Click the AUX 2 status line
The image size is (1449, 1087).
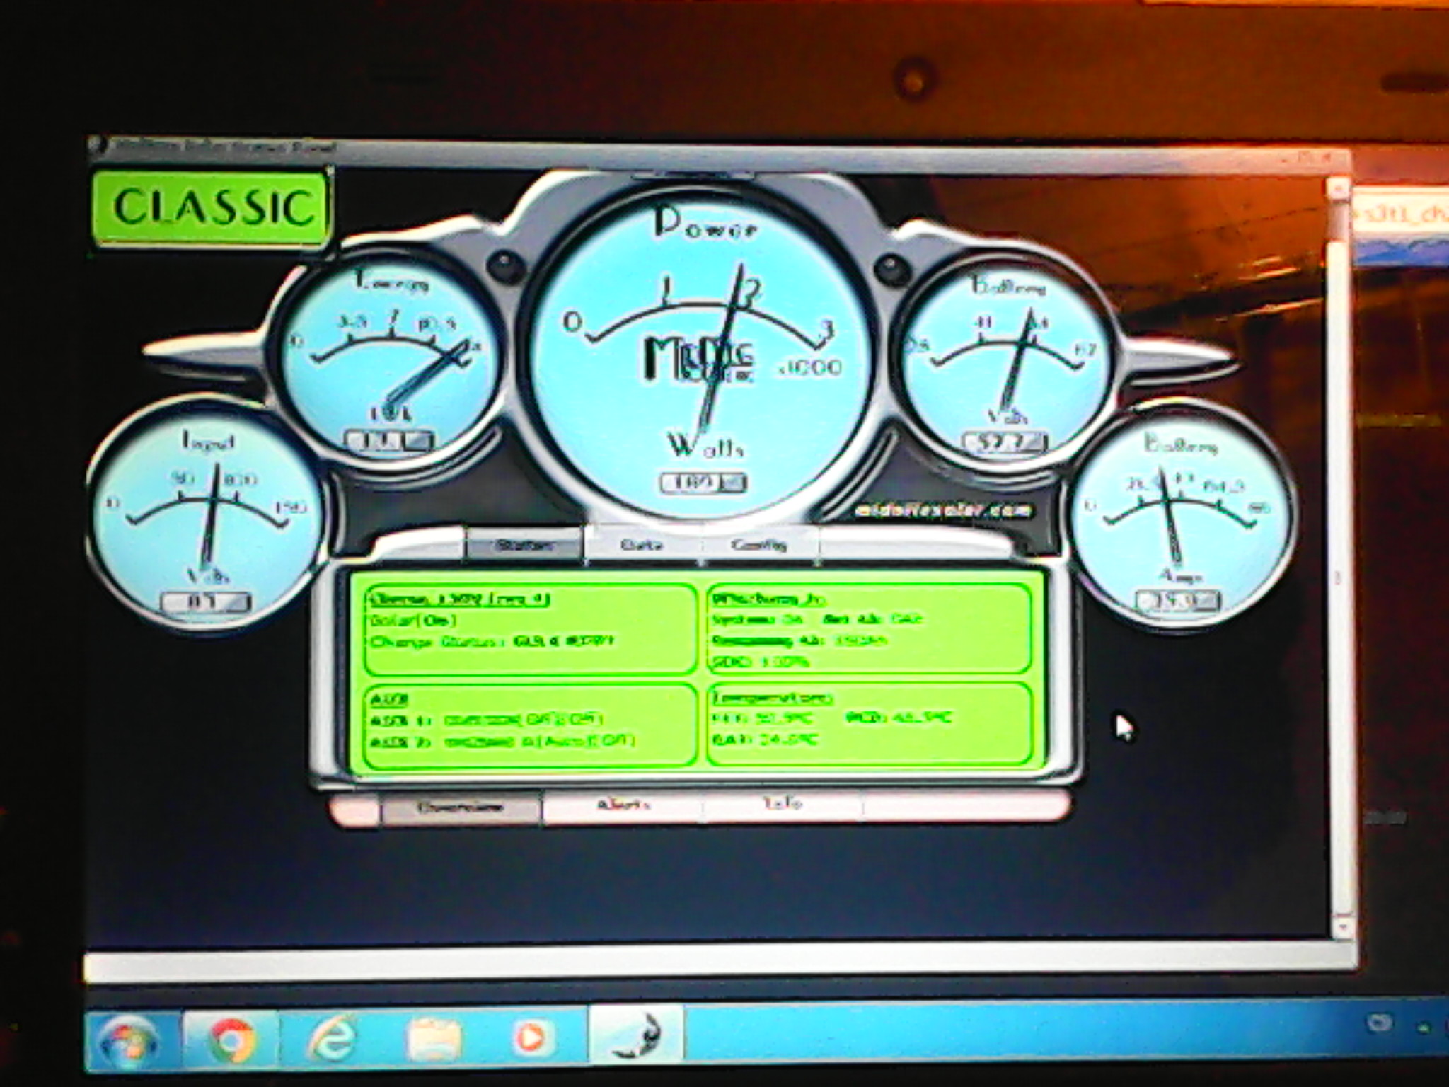(502, 742)
